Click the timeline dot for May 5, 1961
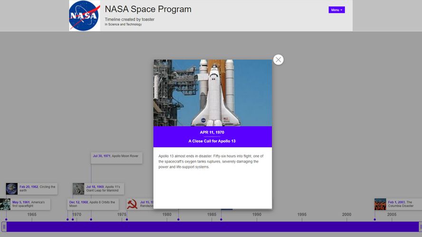The width and height of the screenshot is (422, 237). tap(6, 219)
